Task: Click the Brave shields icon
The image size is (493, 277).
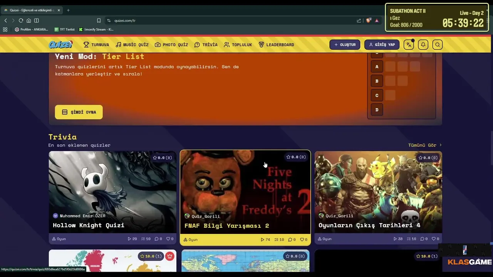Action: [x=369, y=20]
